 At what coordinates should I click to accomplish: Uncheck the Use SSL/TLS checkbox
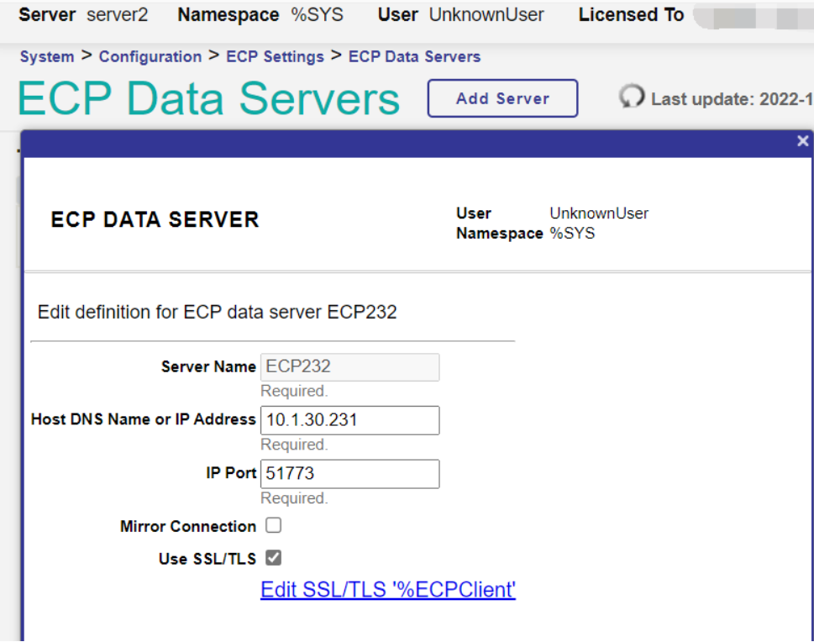click(273, 558)
